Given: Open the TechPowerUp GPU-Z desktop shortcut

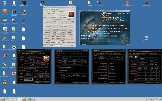Looking at the screenshot, I should tap(5, 38).
